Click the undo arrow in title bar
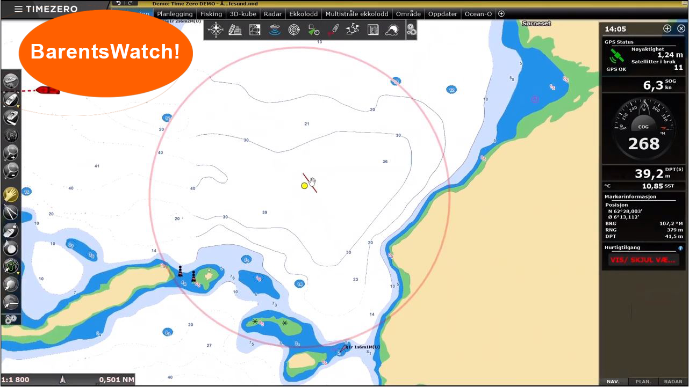689x387 pixels. click(119, 3)
